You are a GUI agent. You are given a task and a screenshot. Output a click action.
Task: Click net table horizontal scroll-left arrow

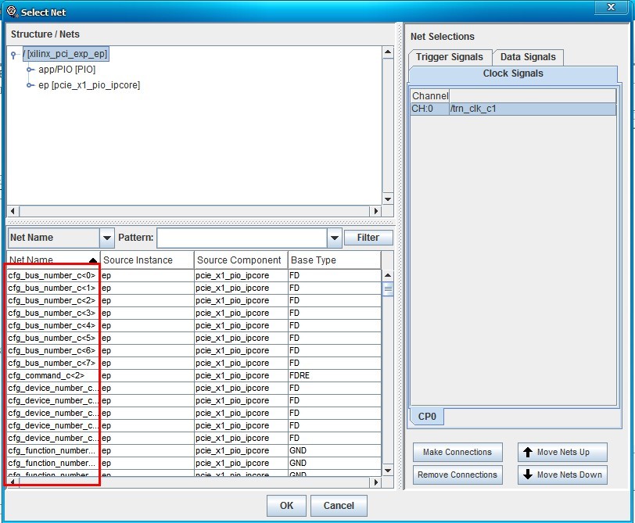coord(13,482)
